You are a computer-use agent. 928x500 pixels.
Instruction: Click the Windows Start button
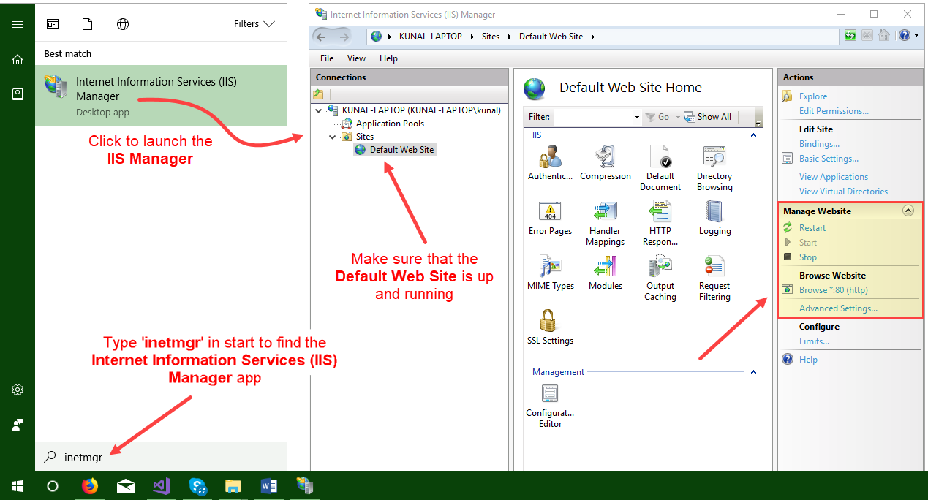pyautogui.click(x=17, y=485)
